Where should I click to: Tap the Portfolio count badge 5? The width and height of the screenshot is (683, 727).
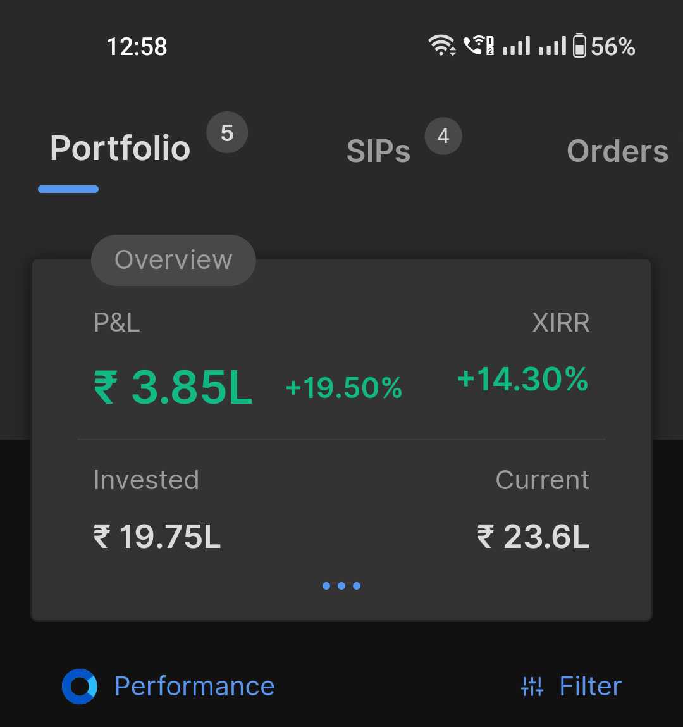[227, 133]
